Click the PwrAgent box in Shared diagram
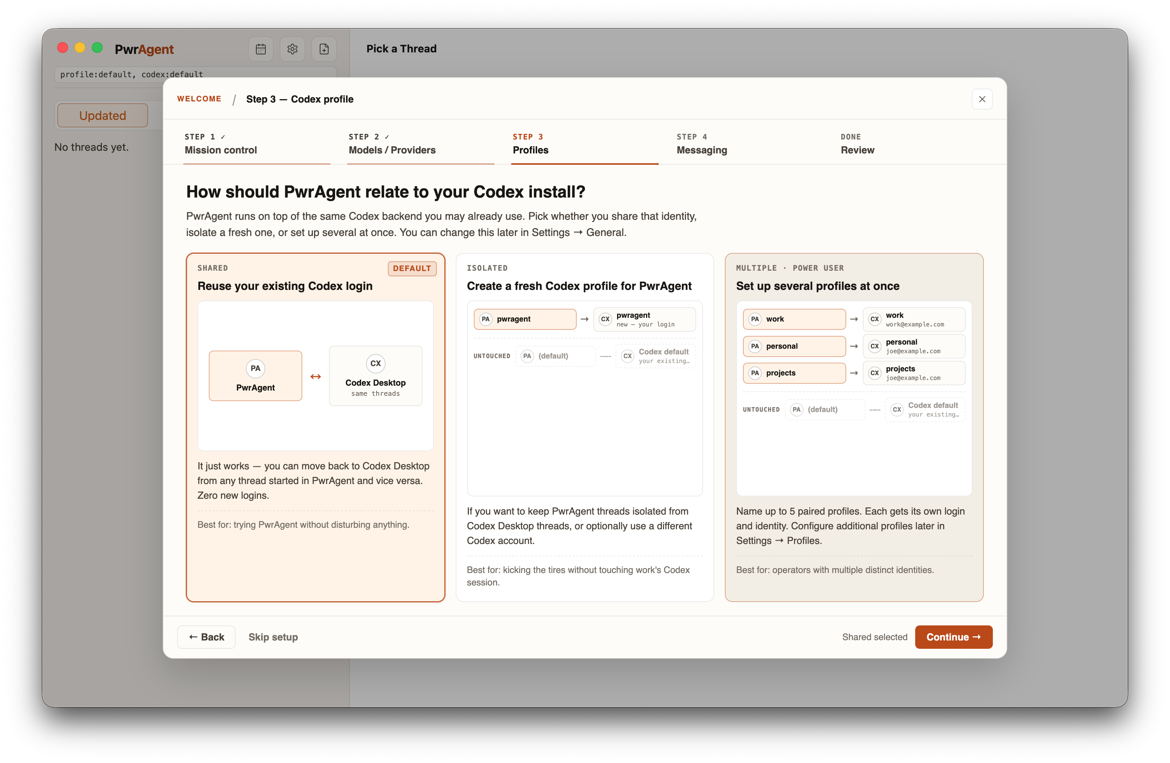This screenshot has height=763, width=1170. click(255, 376)
